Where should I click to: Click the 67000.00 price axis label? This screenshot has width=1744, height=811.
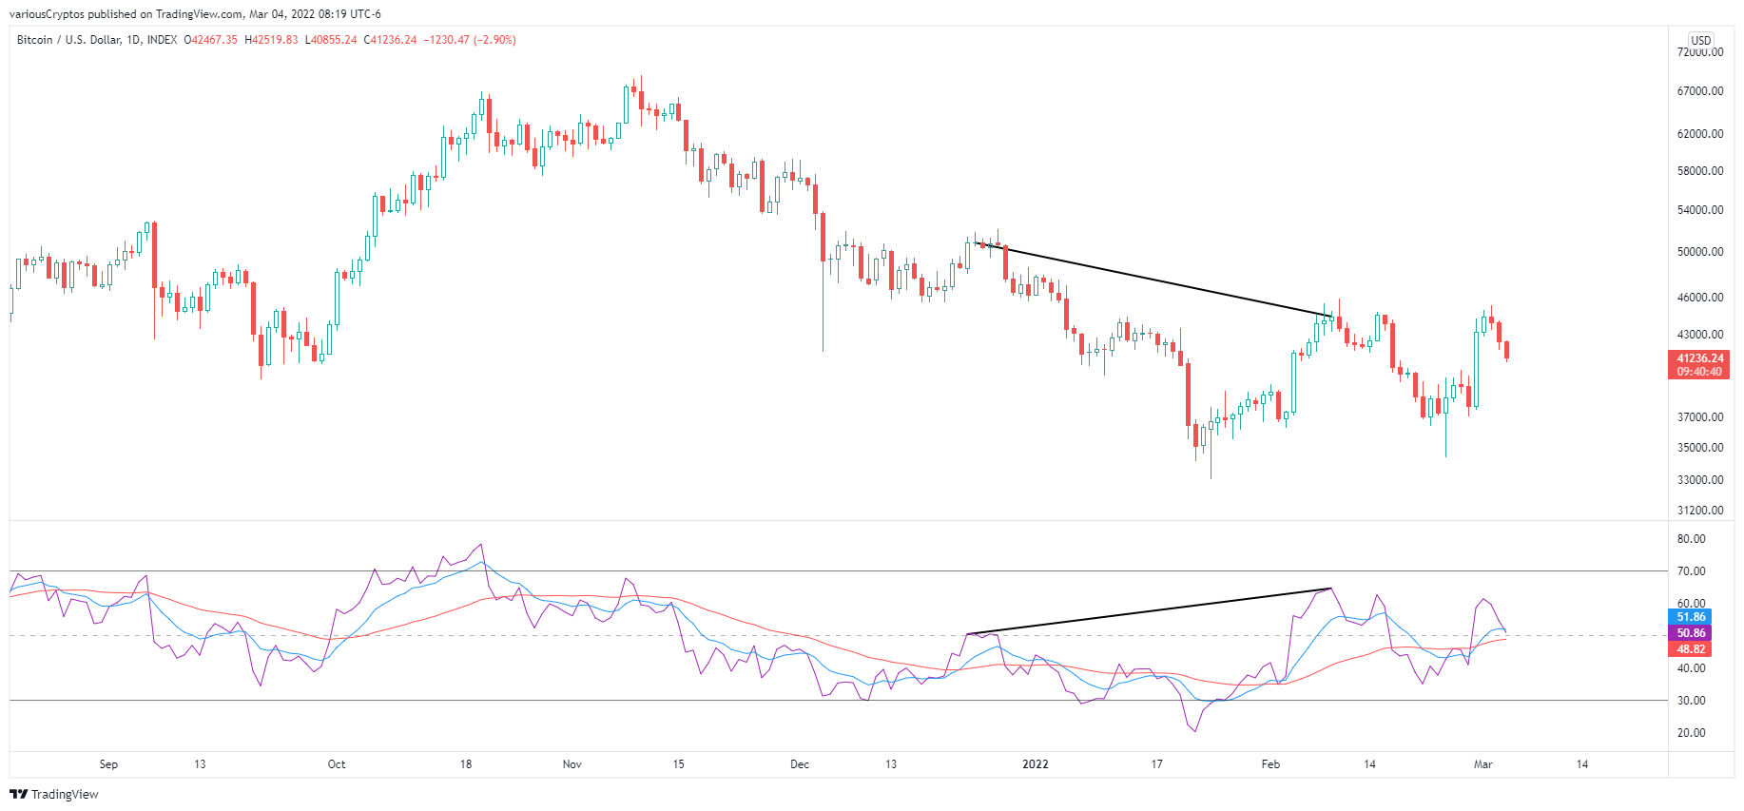point(1700,91)
